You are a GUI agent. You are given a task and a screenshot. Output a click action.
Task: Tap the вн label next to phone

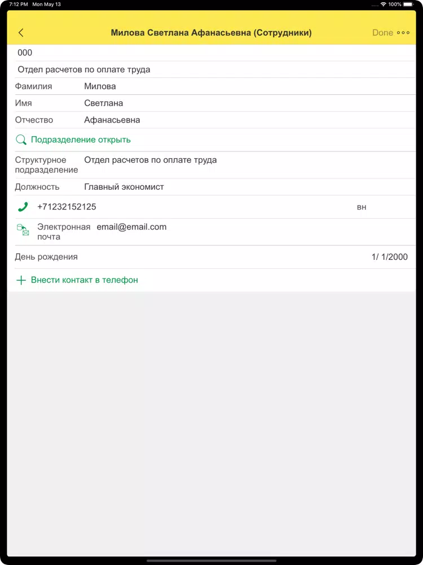(x=362, y=207)
